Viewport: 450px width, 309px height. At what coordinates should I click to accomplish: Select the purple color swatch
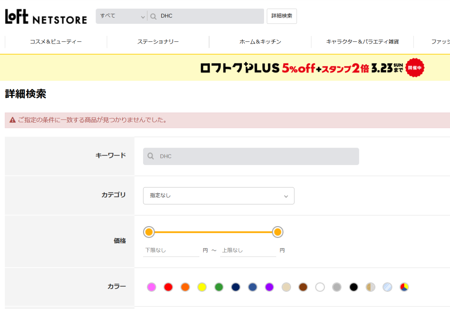pyautogui.click(x=269, y=287)
